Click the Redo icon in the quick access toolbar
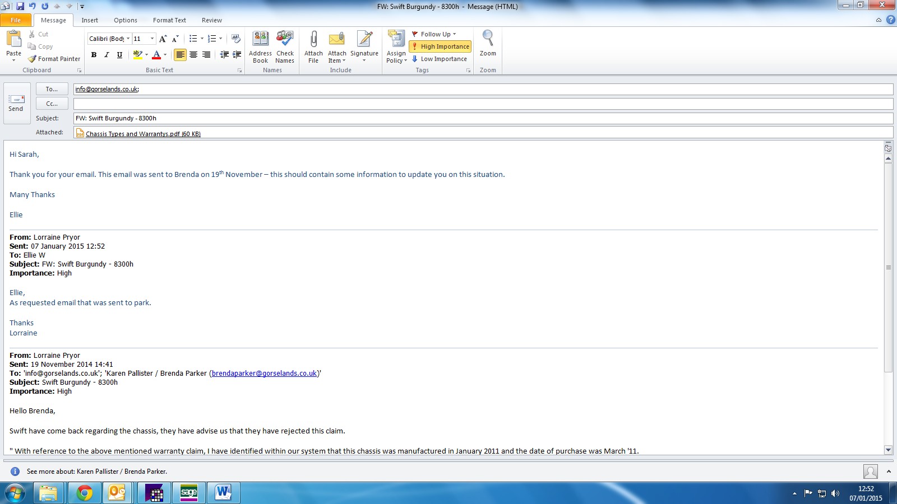 (45, 6)
